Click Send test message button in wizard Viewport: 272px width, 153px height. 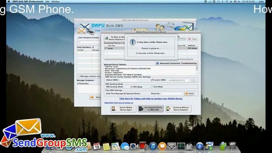pos(189,93)
